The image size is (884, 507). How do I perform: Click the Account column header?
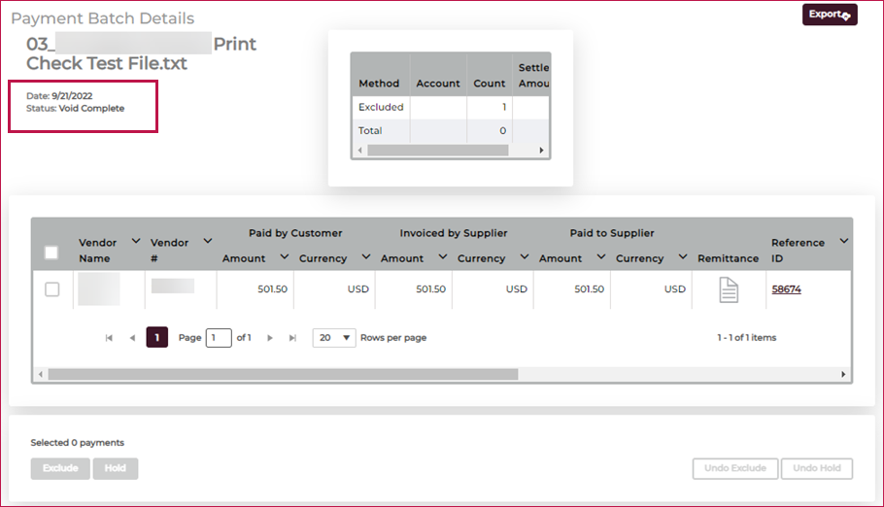point(438,84)
